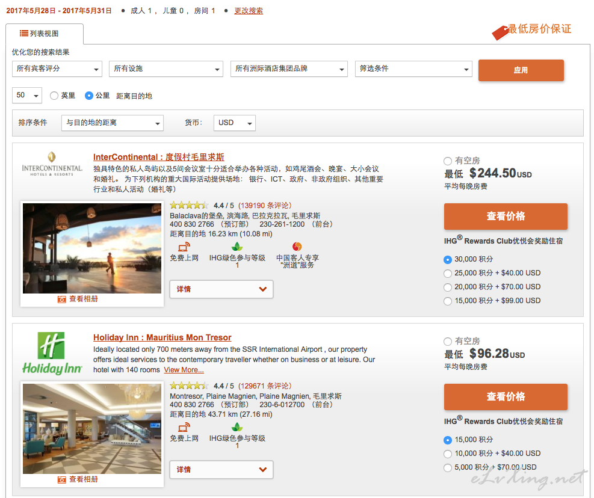594x498 pixels.
Task: Click InterContinental's star rating icons
Action: click(x=189, y=205)
